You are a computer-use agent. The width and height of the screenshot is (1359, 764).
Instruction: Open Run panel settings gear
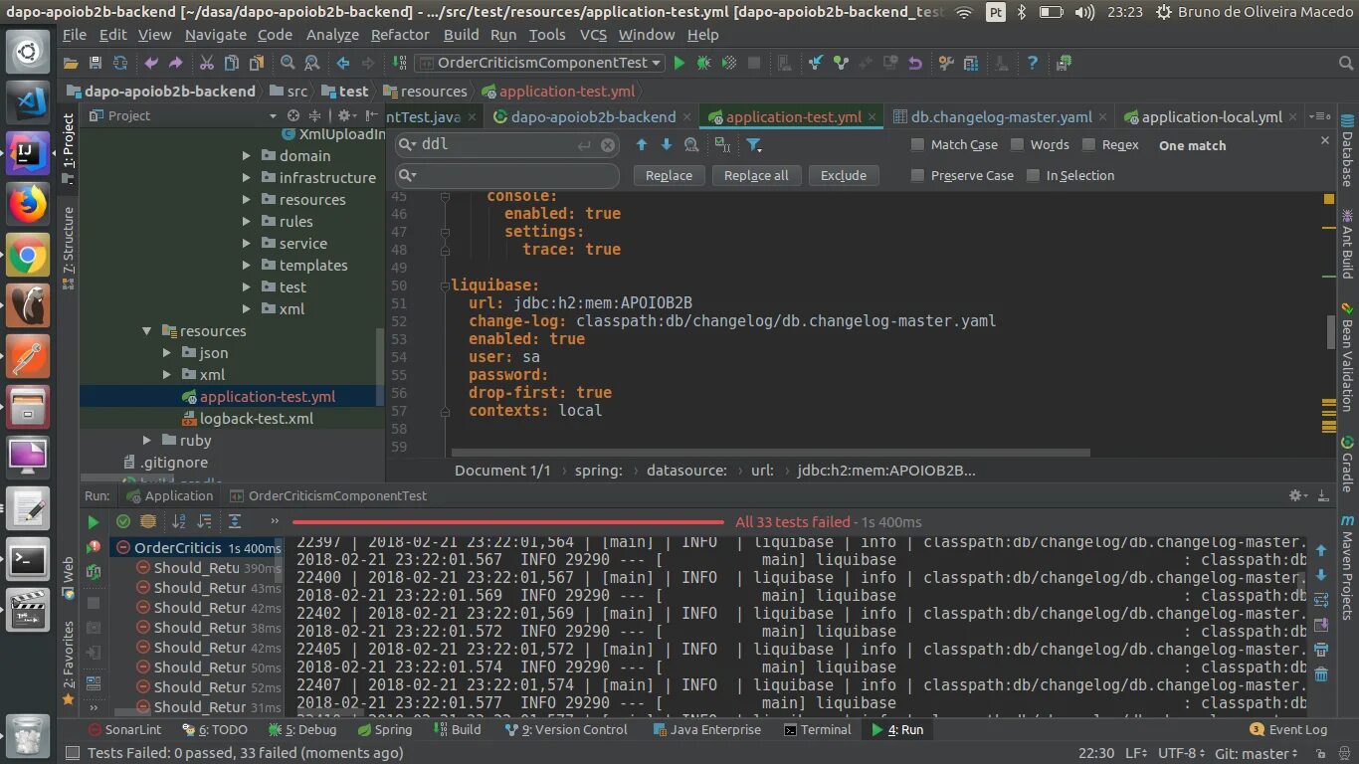click(1297, 495)
